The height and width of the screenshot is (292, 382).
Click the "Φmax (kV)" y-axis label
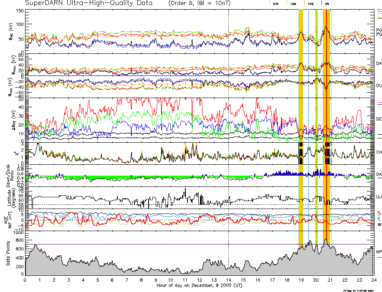point(13,65)
